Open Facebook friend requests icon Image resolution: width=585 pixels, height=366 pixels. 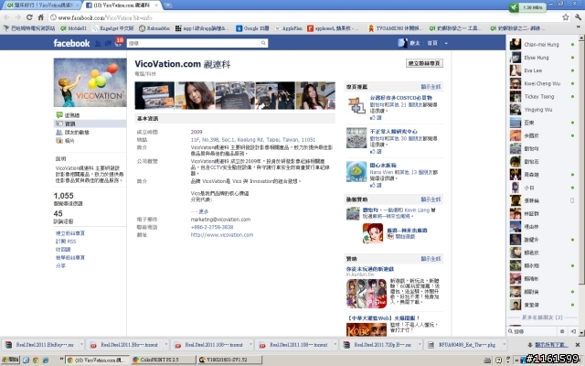(x=98, y=43)
